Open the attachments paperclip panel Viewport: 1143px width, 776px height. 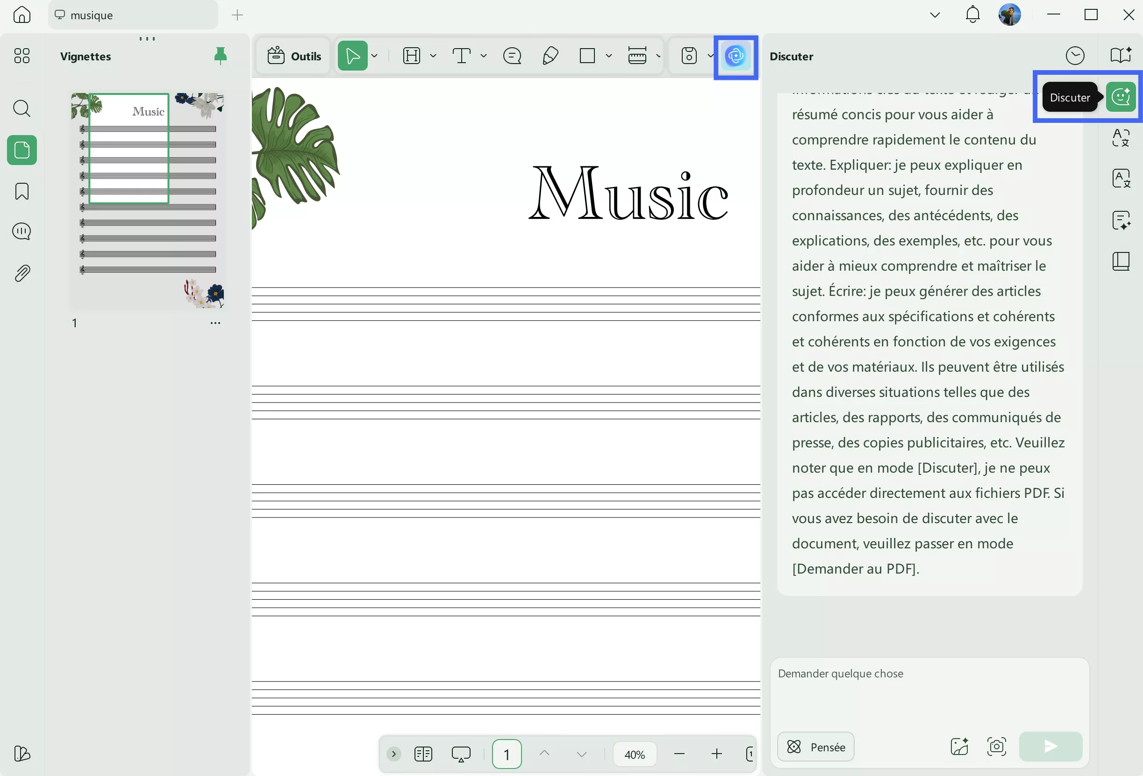click(x=21, y=273)
